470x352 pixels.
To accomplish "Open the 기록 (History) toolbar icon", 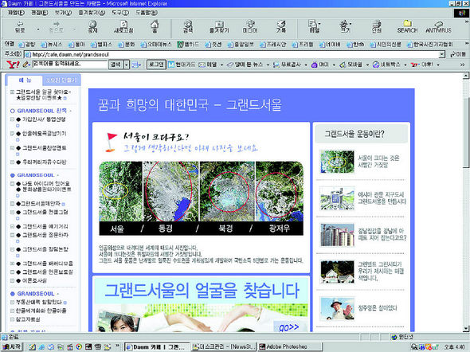I will (281, 27).
